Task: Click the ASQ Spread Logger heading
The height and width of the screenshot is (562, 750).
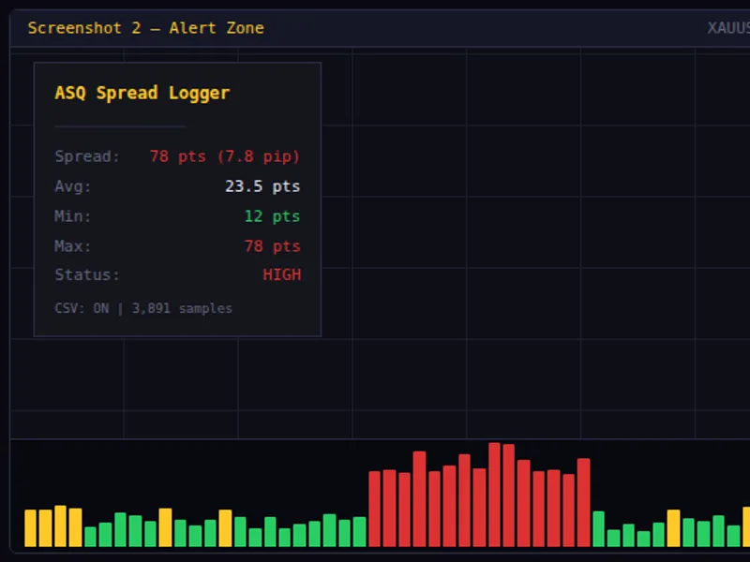Action: [142, 93]
